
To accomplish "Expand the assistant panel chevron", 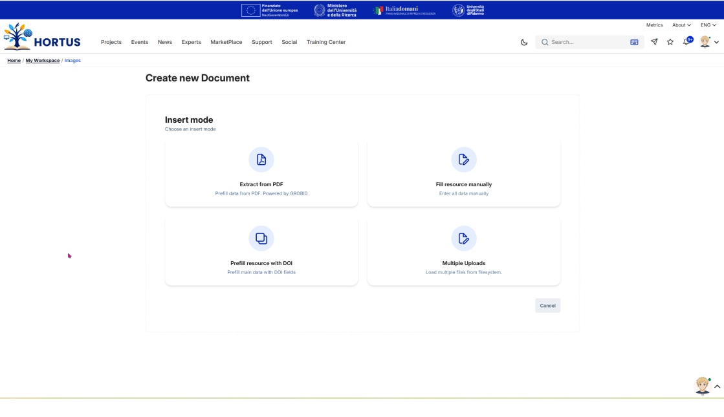I will pos(717,387).
